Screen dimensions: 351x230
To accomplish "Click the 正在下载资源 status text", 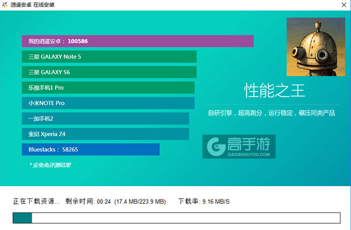I will tap(36, 201).
